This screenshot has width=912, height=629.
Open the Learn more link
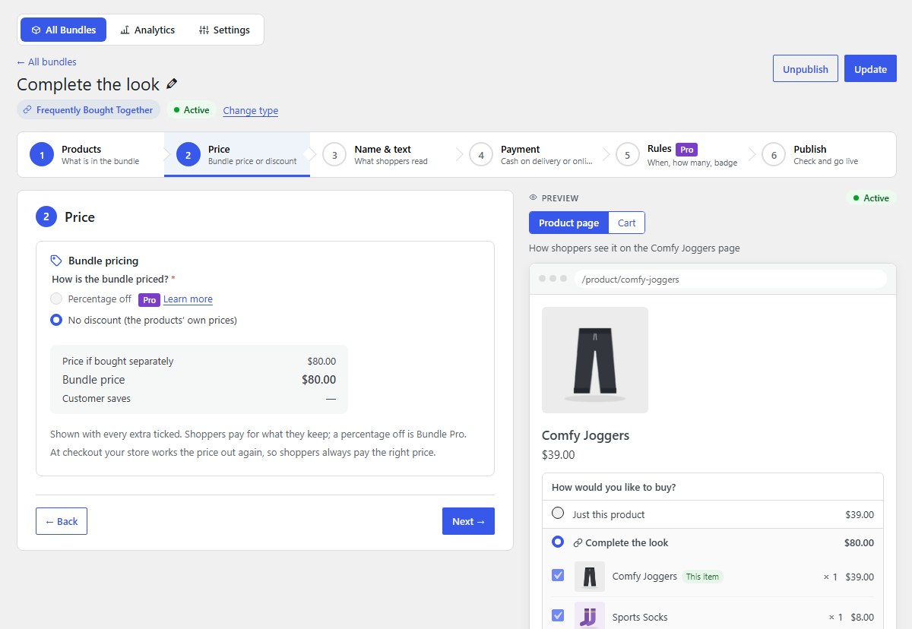pos(188,299)
